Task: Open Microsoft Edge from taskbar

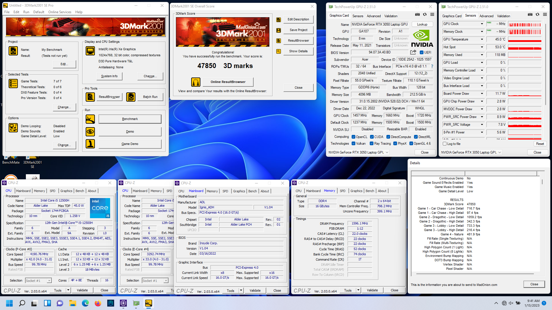Action: (x=85, y=303)
